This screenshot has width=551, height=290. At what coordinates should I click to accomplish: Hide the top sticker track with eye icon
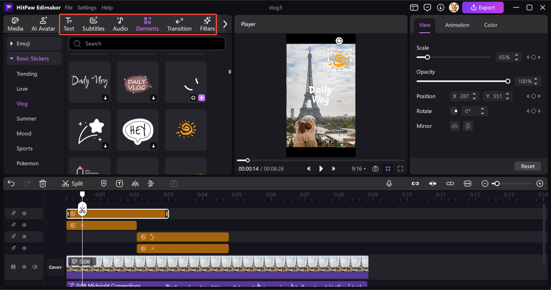24,213
